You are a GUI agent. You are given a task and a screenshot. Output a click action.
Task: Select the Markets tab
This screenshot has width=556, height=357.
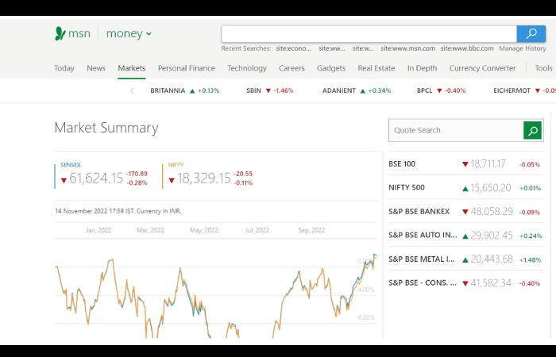pos(132,68)
